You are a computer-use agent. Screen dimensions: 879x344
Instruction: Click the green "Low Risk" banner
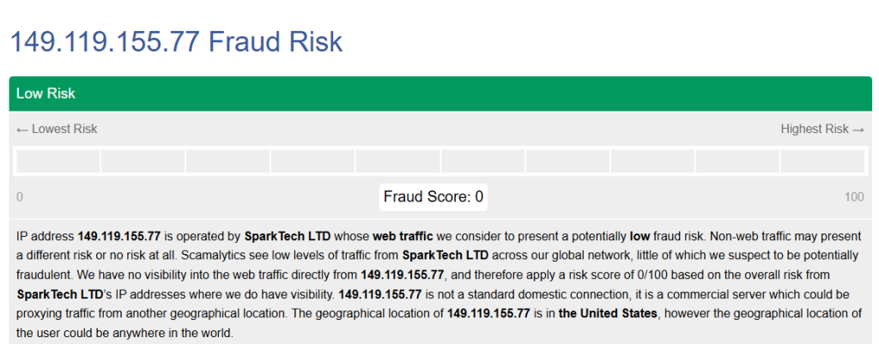[440, 94]
